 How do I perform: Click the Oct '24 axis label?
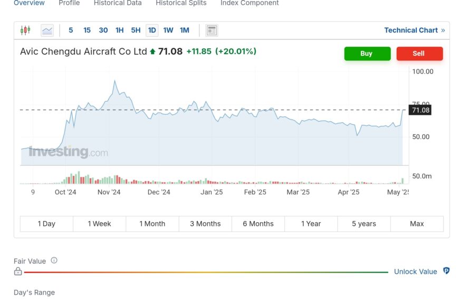pyautogui.click(x=65, y=192)
